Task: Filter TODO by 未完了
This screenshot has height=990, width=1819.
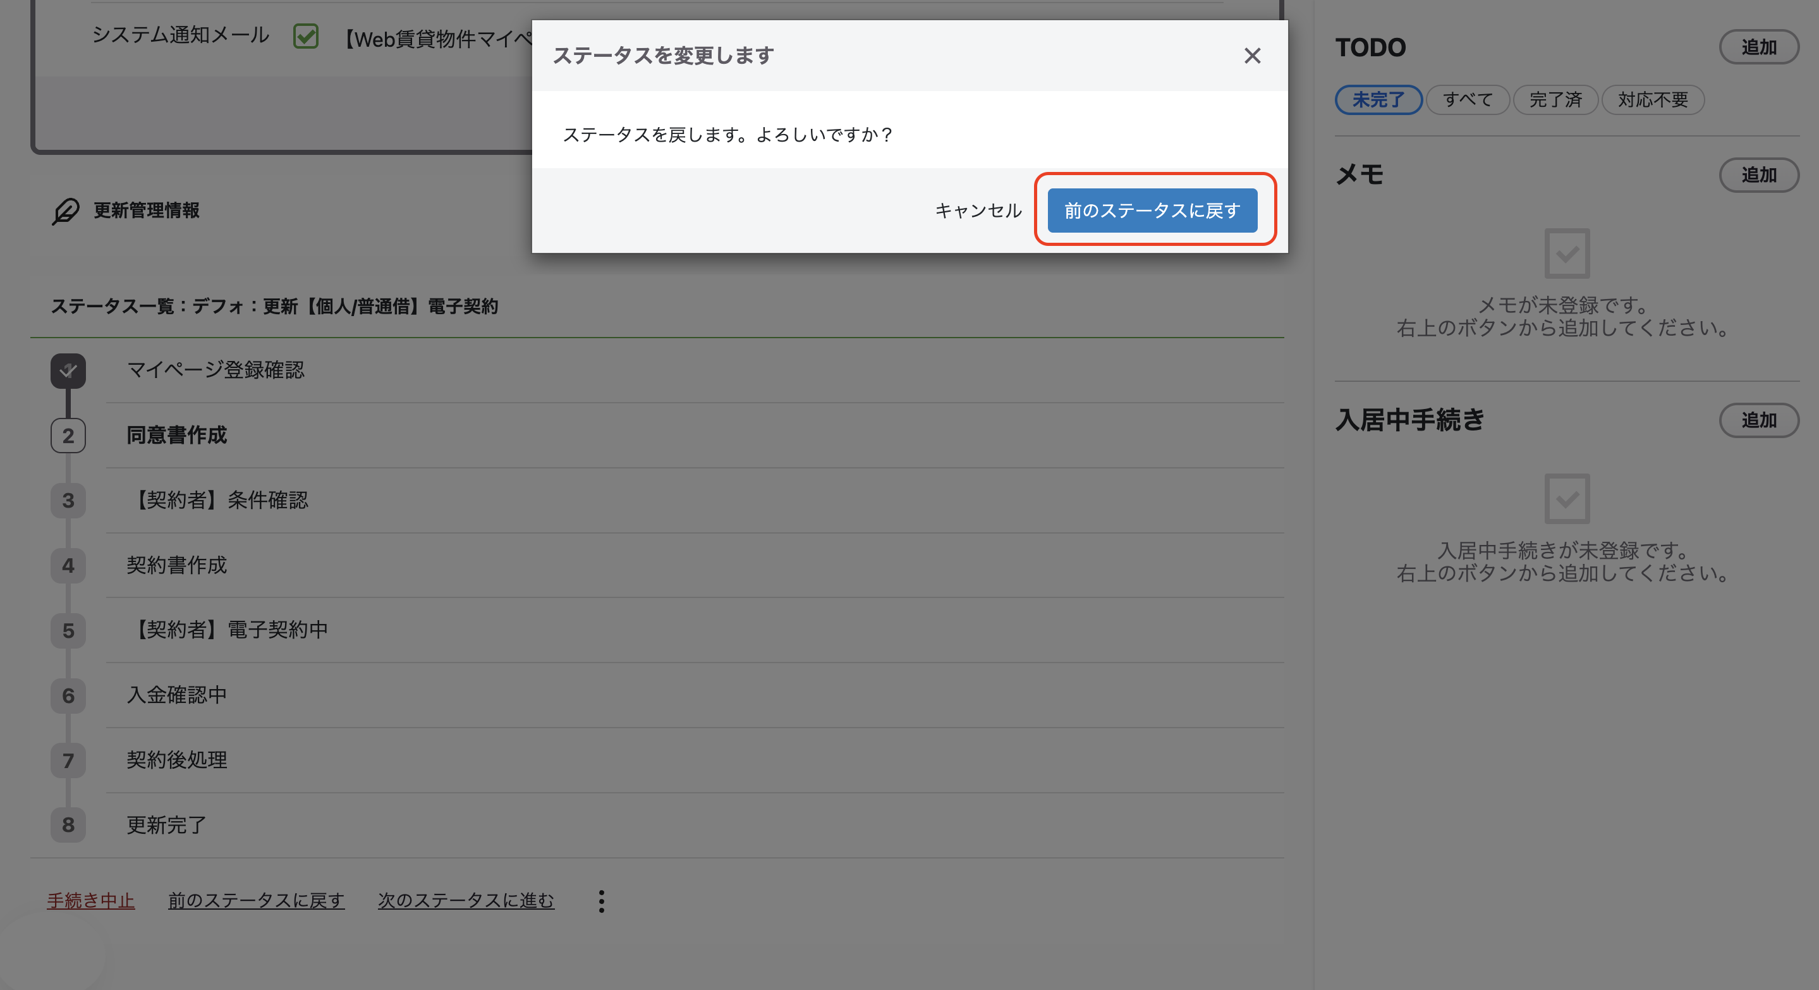Action: point(1378,101)
